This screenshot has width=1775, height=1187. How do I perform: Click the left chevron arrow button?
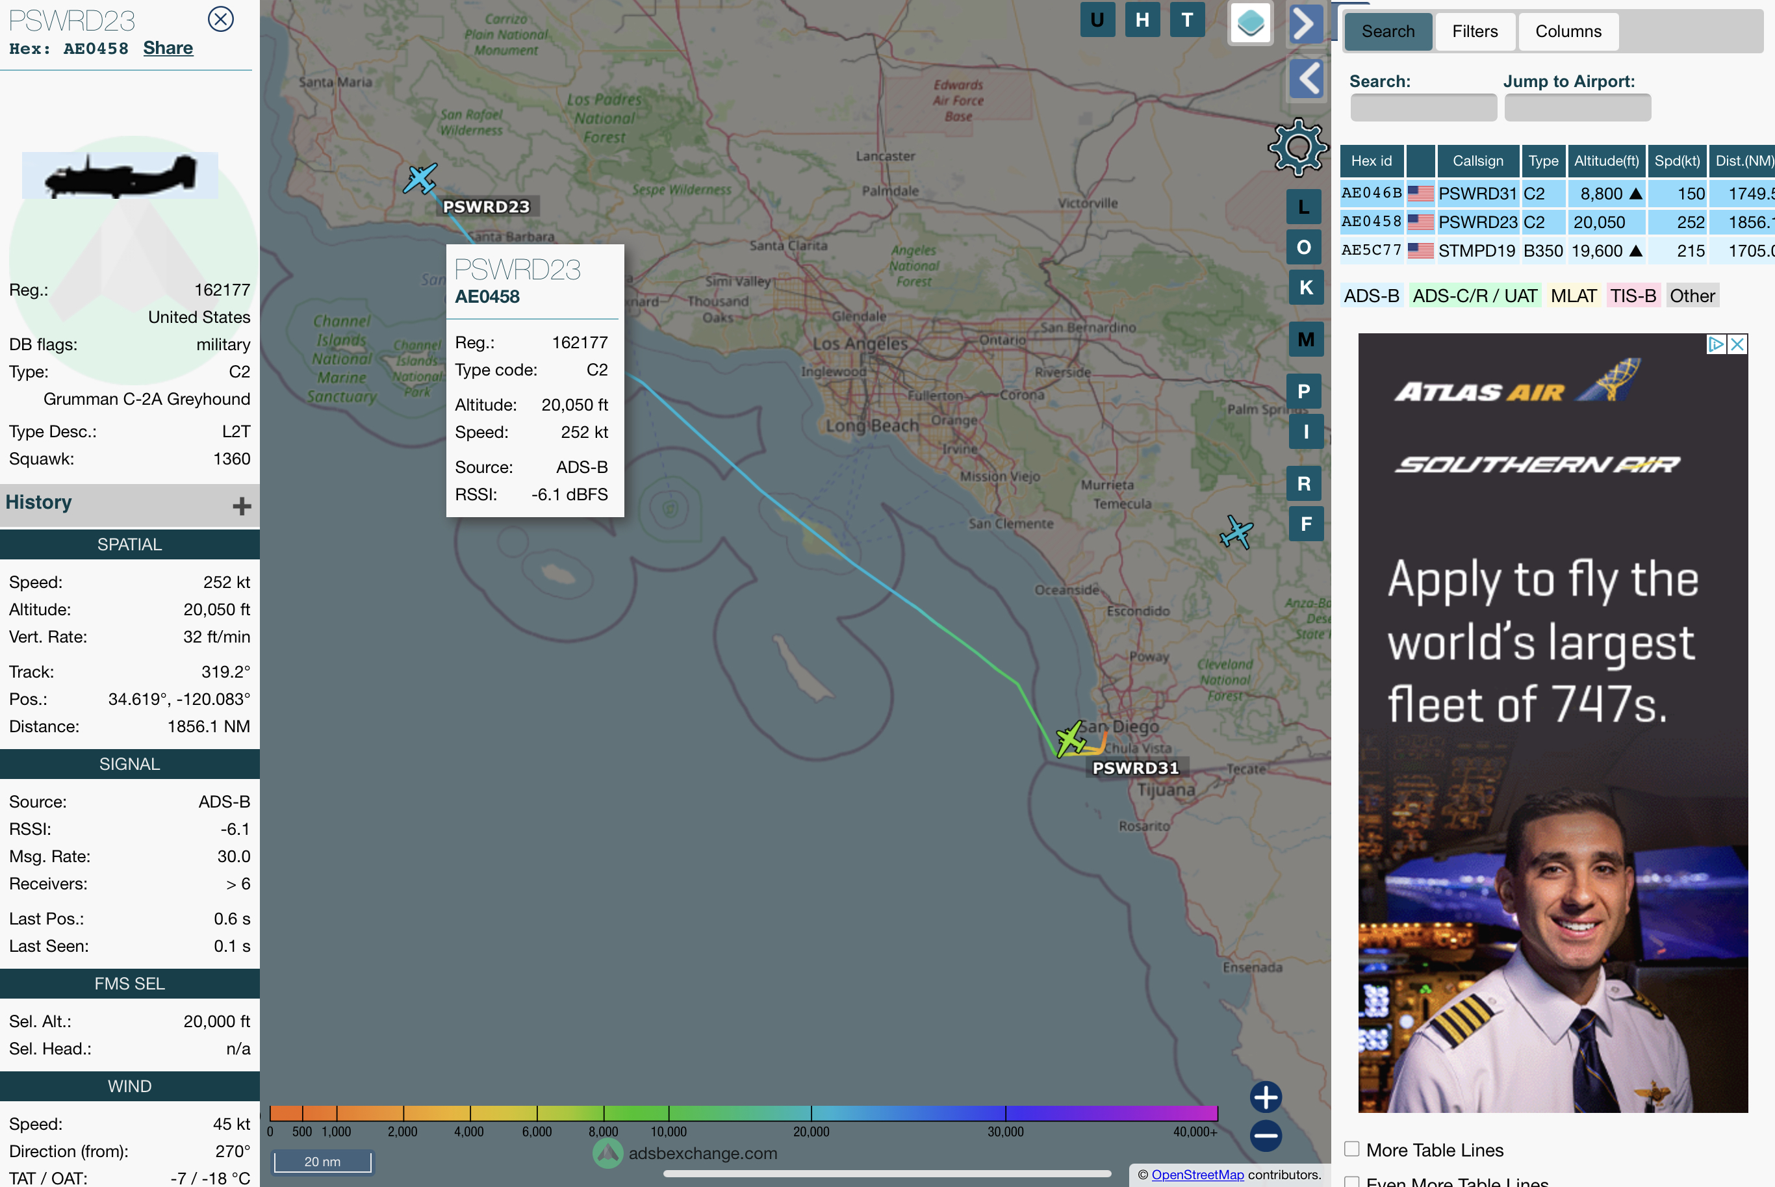(x=1305, y=78)
